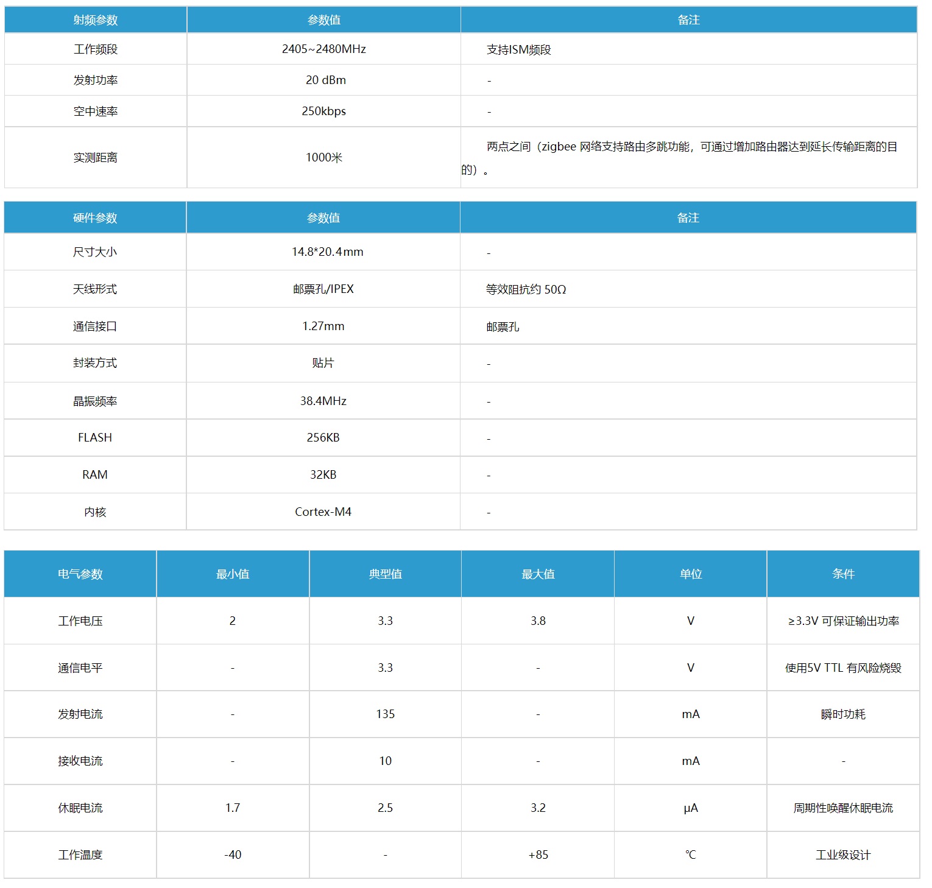Select the 条件 column header
This screenshot has width=932, height=888.
pyautogui.click(x=843, y=574)
